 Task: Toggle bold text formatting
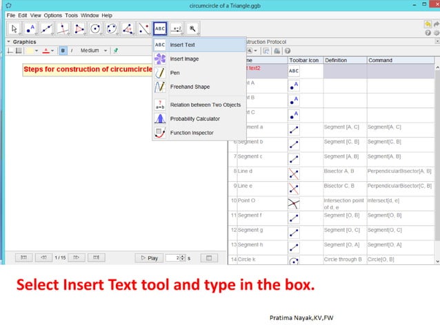62,50
